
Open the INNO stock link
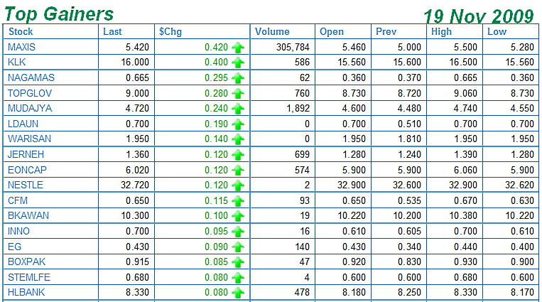[x=18, y=231]
